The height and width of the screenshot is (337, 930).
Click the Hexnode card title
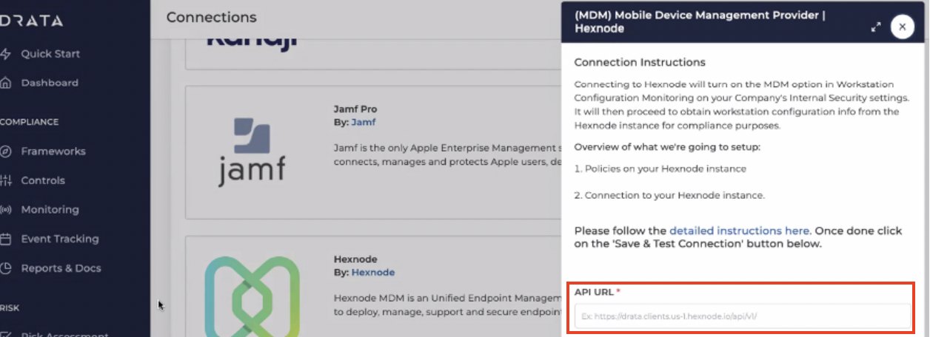[355, 259]
